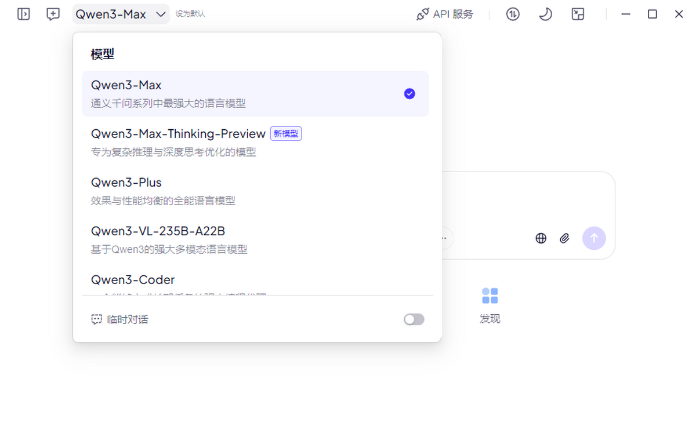Toggle the sidebar panel icon

pos(24,14)
